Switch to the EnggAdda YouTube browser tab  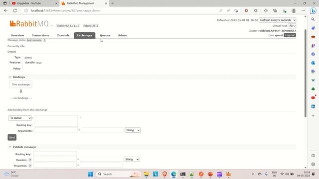pos(34,3)
